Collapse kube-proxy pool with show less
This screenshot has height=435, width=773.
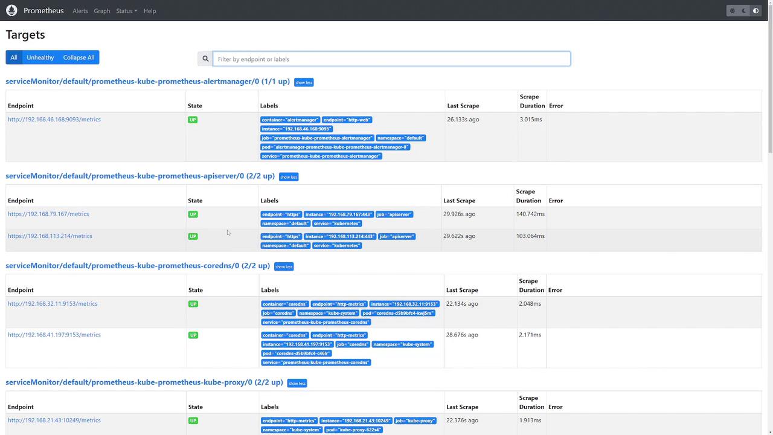297,383
